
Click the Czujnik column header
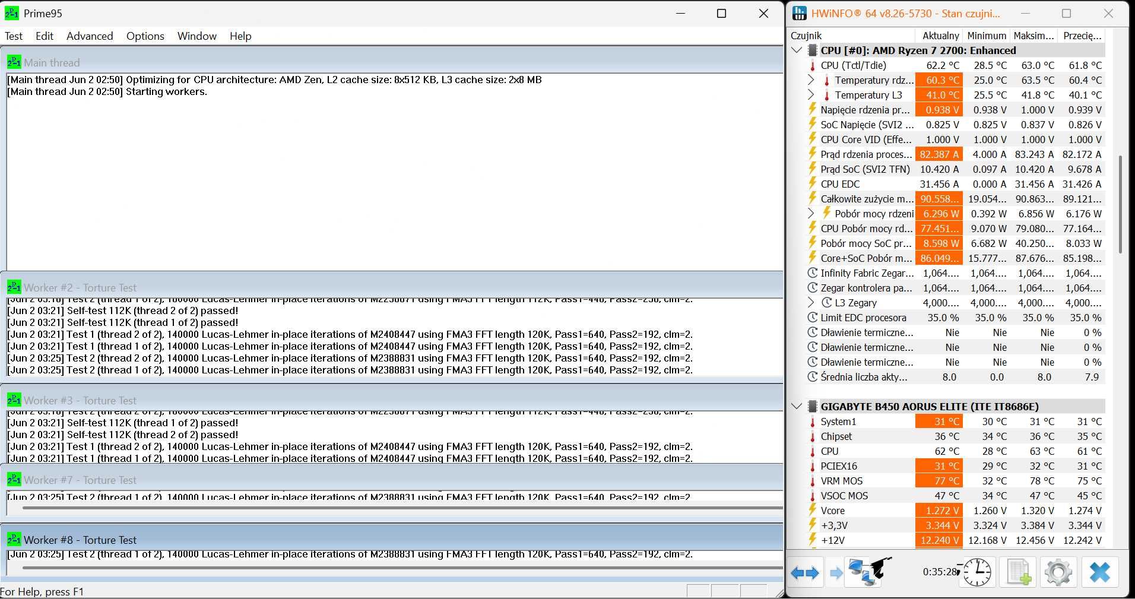[x=852, y=36]
